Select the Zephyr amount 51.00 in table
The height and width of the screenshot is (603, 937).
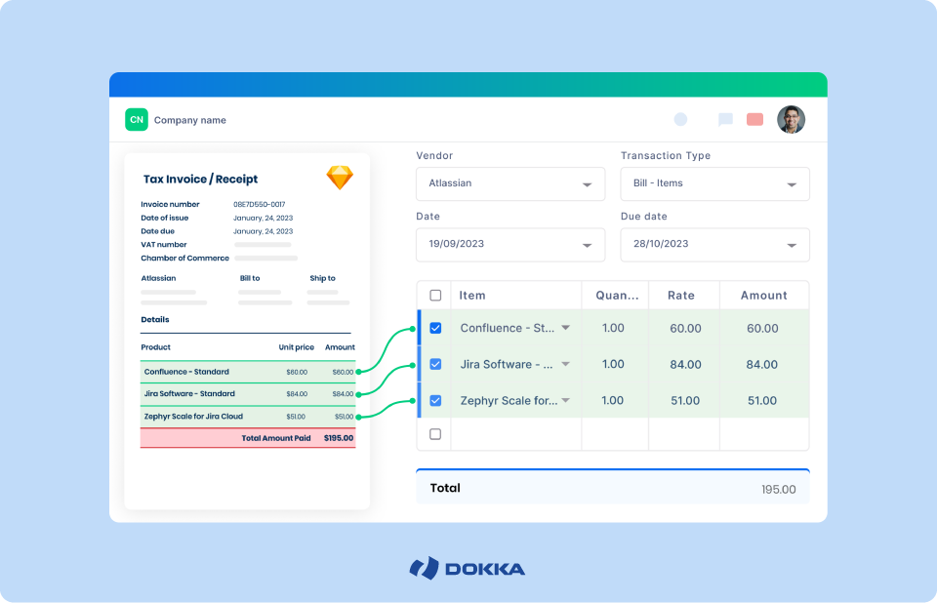point(762,400)
